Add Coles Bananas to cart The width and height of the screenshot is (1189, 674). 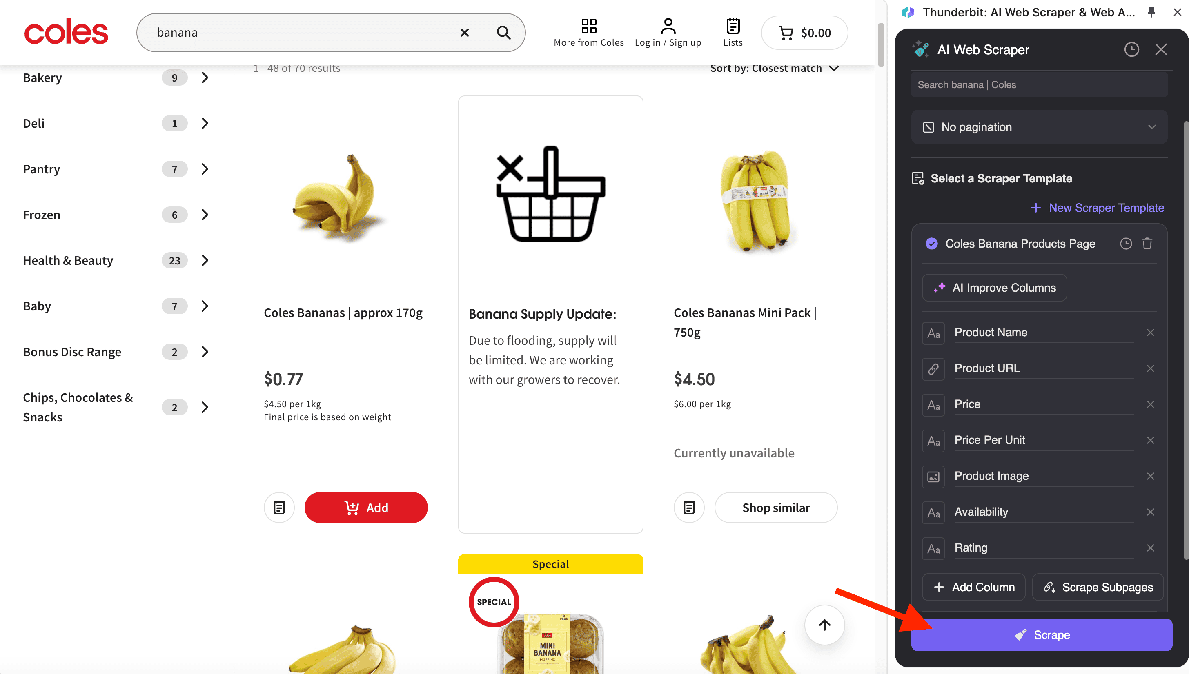[366, 508]
